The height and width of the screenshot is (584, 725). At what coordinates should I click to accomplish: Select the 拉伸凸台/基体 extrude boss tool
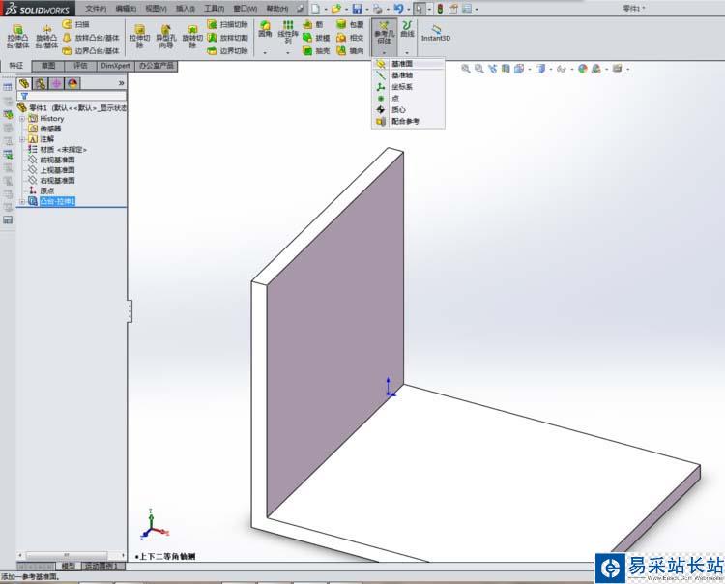(17, 37)
